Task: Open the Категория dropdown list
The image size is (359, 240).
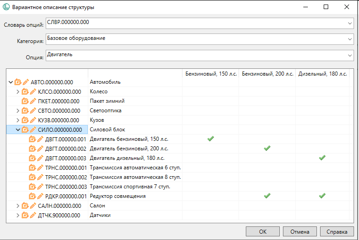Action: pos(349,39)
